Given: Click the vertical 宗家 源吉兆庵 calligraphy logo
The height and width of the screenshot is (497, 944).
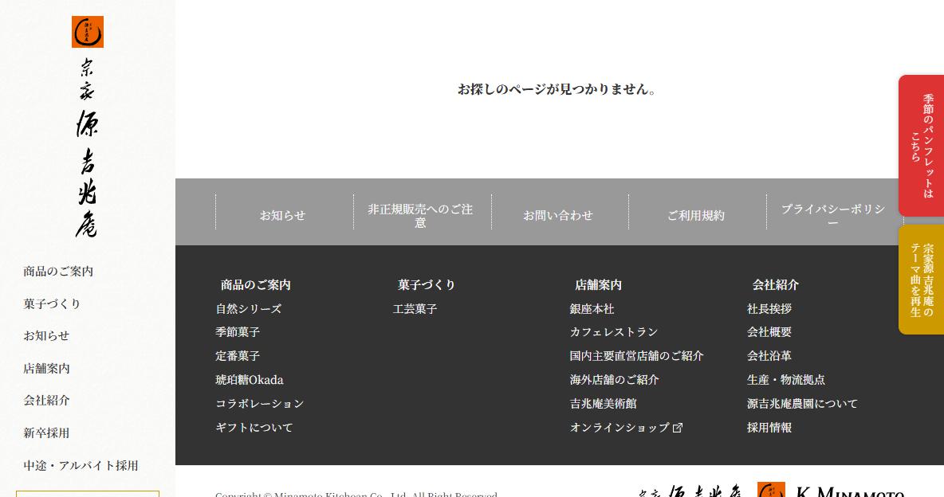Looking at the screenshot, I should coord(87,147).
